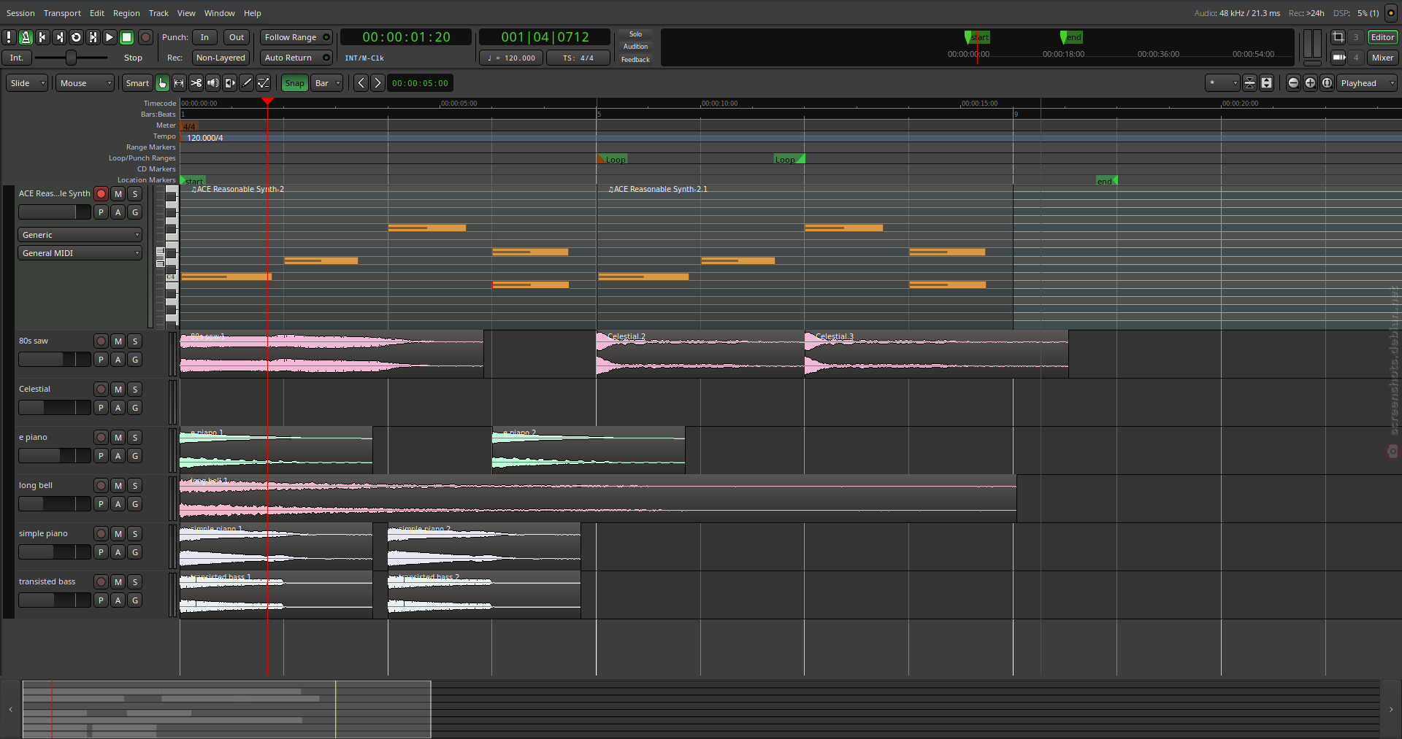Click the zoom in magnifier
This screenshot has height=739, width=1402.
1310,83
